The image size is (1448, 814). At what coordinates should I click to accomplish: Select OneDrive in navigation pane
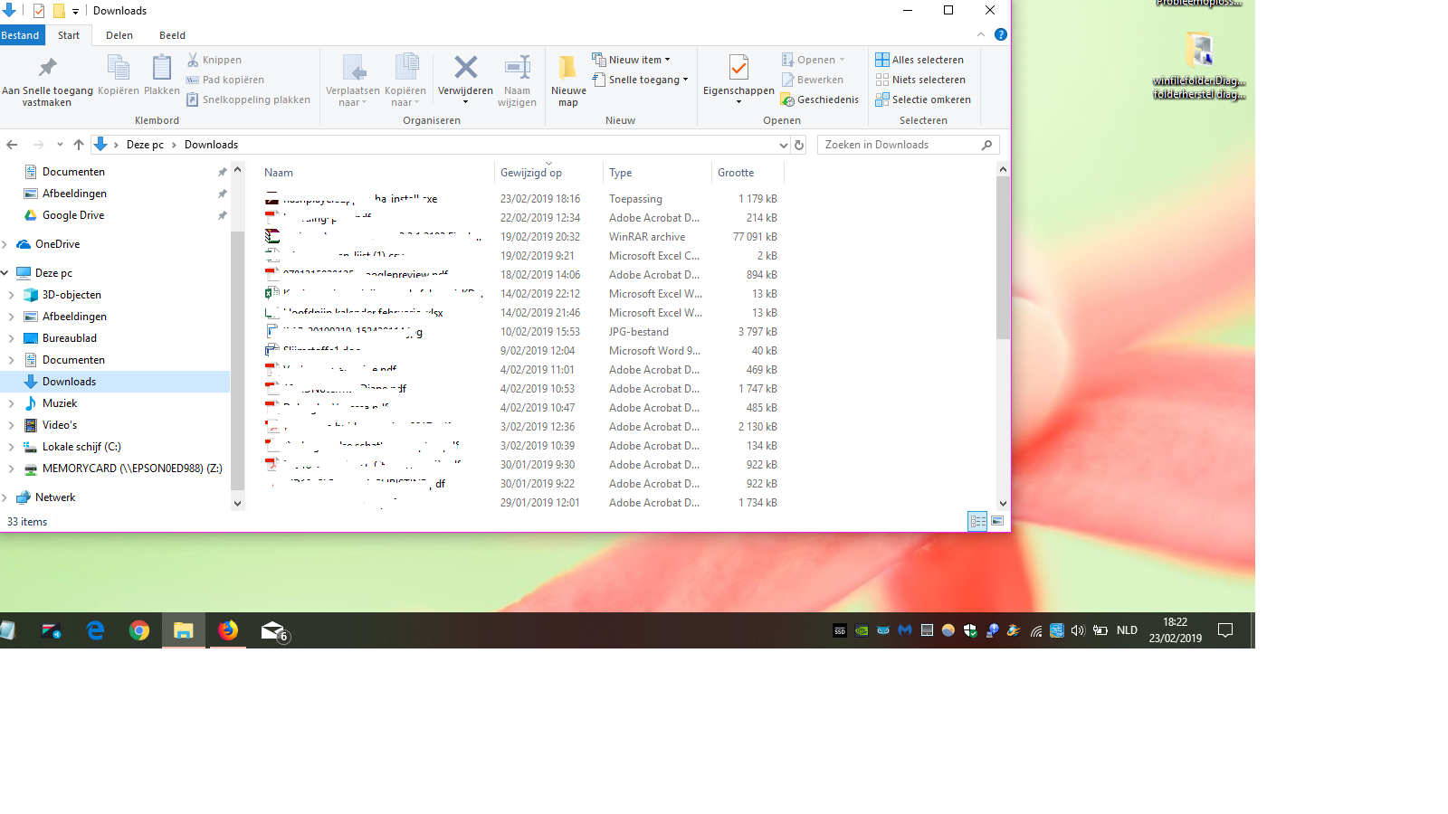[x=57, y=244]
